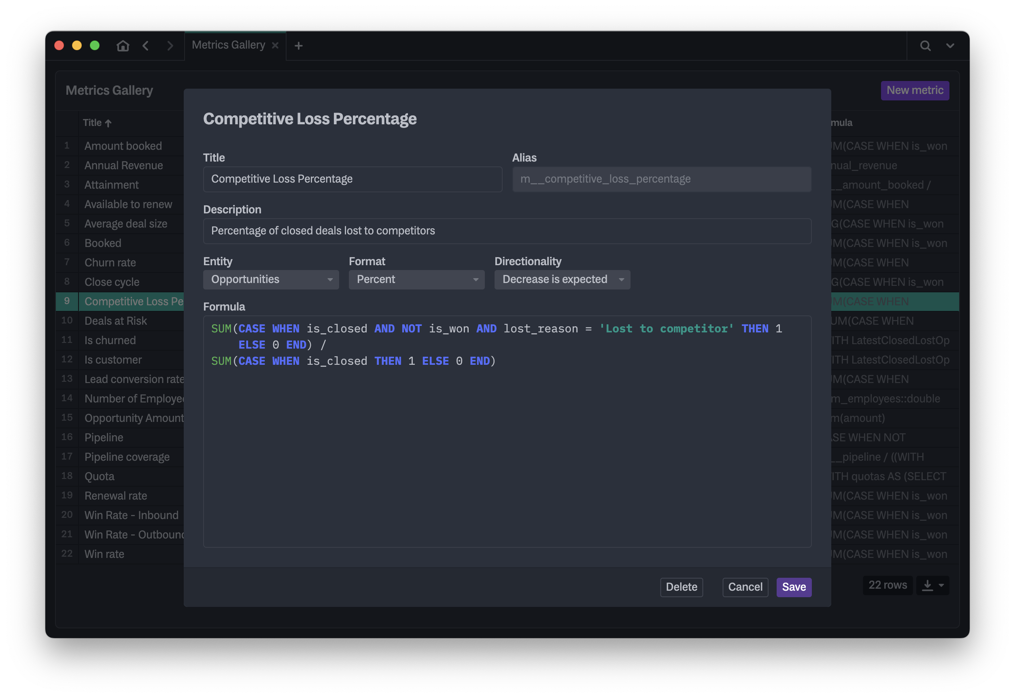Click the Title input field
Image resolution: width=1015 pixels, height=698 pixels.
pyautogui.click(x=352, y=179)
